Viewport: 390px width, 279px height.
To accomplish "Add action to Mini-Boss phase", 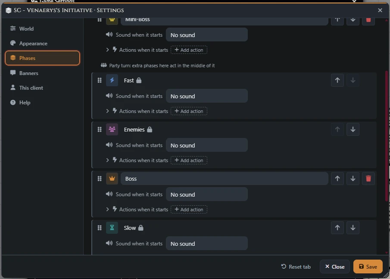I will tap(189, 50).
